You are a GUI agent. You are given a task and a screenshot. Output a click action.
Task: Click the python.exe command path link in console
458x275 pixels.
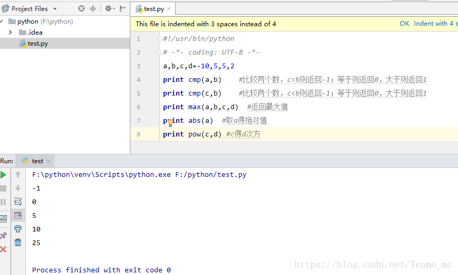click(101, 175)
